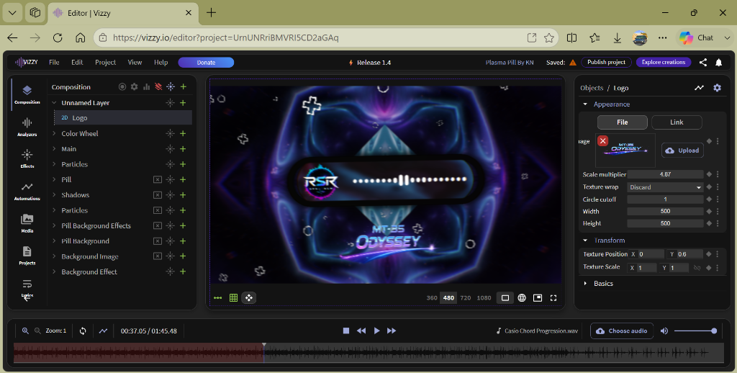Open the Automations sidebar panel

[x=27, y=191]
